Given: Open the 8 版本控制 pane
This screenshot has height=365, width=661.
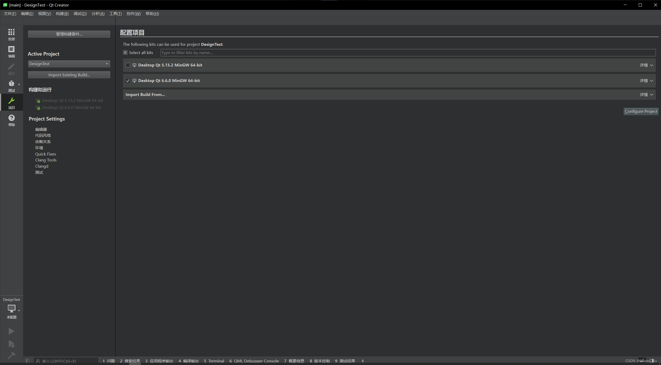Looking at the screenshot, I should click(320, 361).
